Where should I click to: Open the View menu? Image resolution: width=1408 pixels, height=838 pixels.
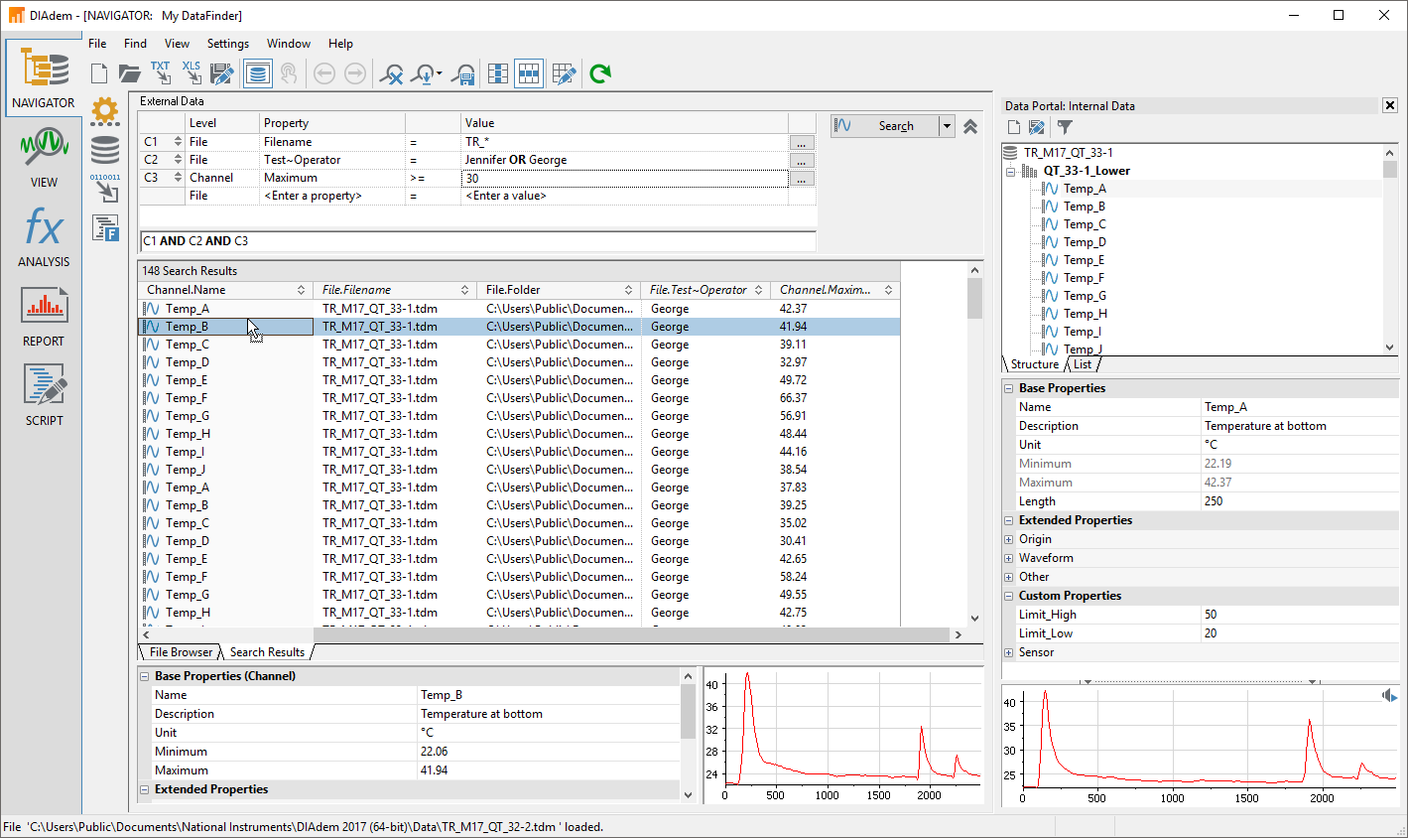pos(177,44)
